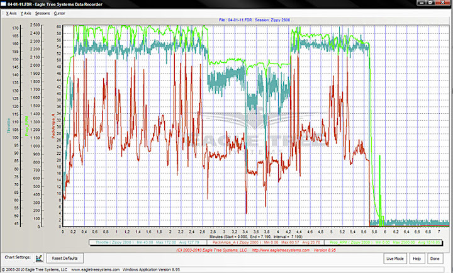
Task: Close the Data Recorder window
Action: (x=443, y=3)
